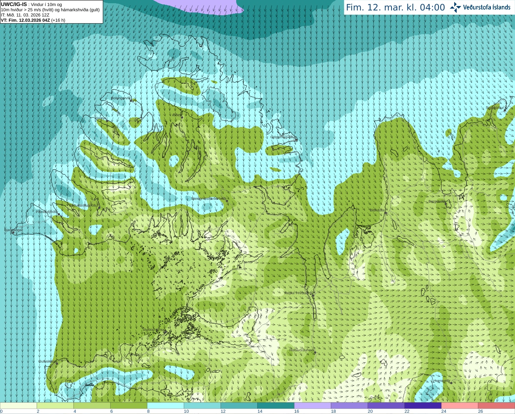Click the Steingrímsfjarðarheiði station label

pyautogui.click(x=208, y=199)
